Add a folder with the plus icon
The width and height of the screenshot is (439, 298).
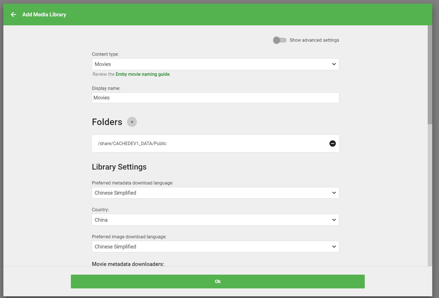click(132, 122)
